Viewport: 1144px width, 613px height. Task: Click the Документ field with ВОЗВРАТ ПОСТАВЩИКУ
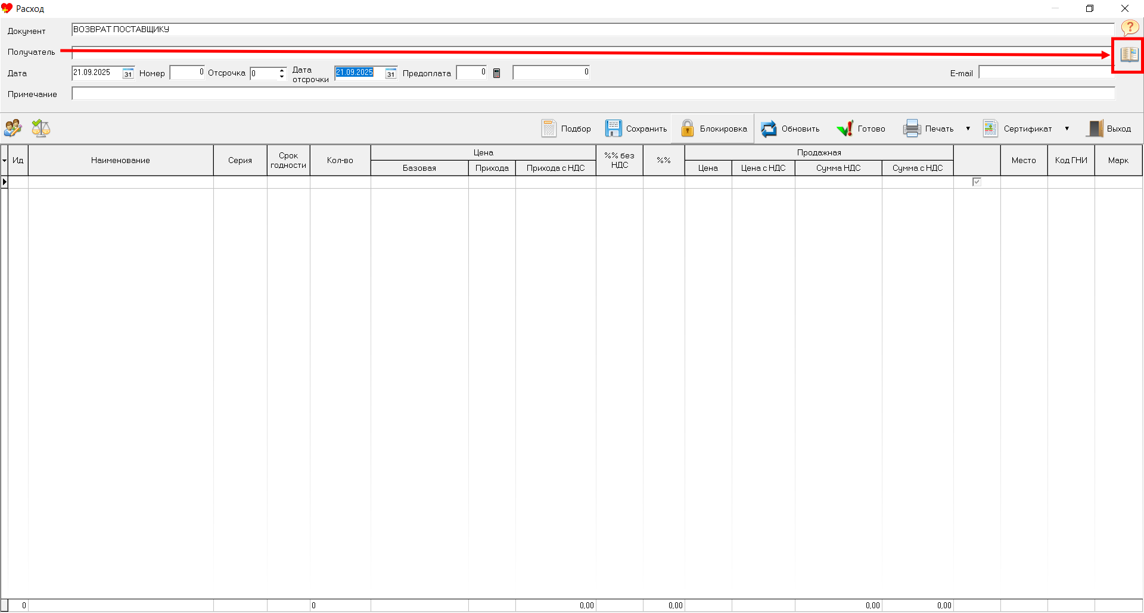click(593, 29)
